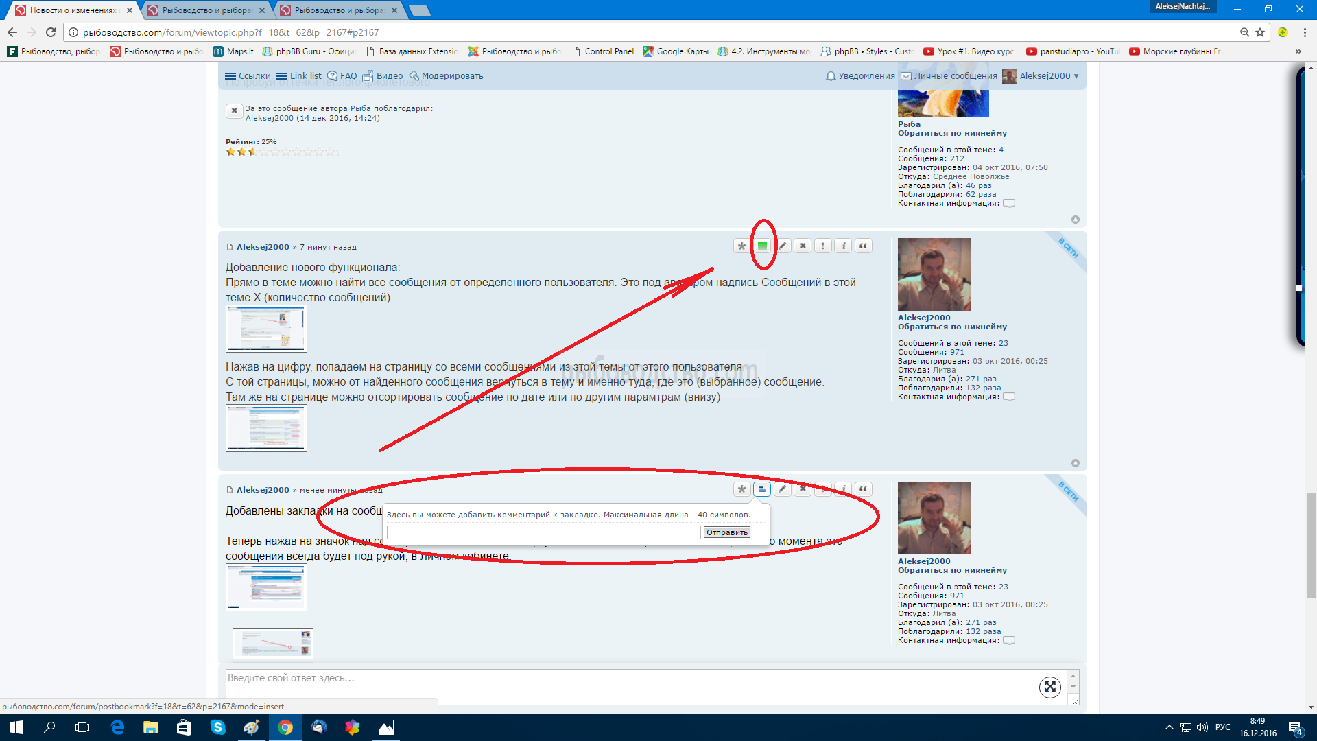Open the Chrome zoom indicator in the address bar
The image size is (1317, 741).
[x=1244, y=32]
